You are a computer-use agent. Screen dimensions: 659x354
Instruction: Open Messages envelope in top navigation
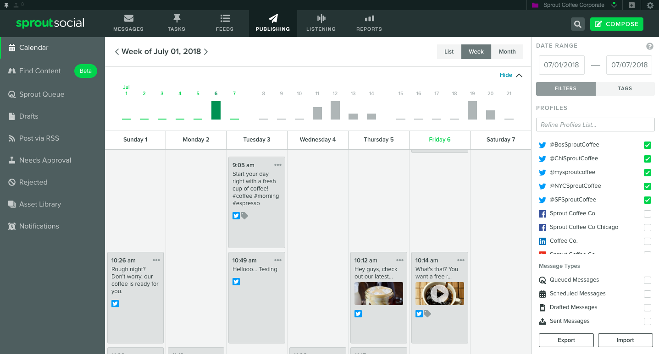tap(128, 23)
